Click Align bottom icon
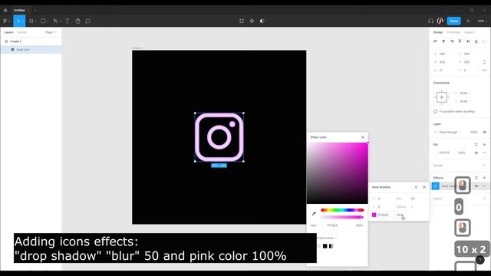Image resolution: width=491 pixels, height=276 pixels. click(x=476, y=41)
